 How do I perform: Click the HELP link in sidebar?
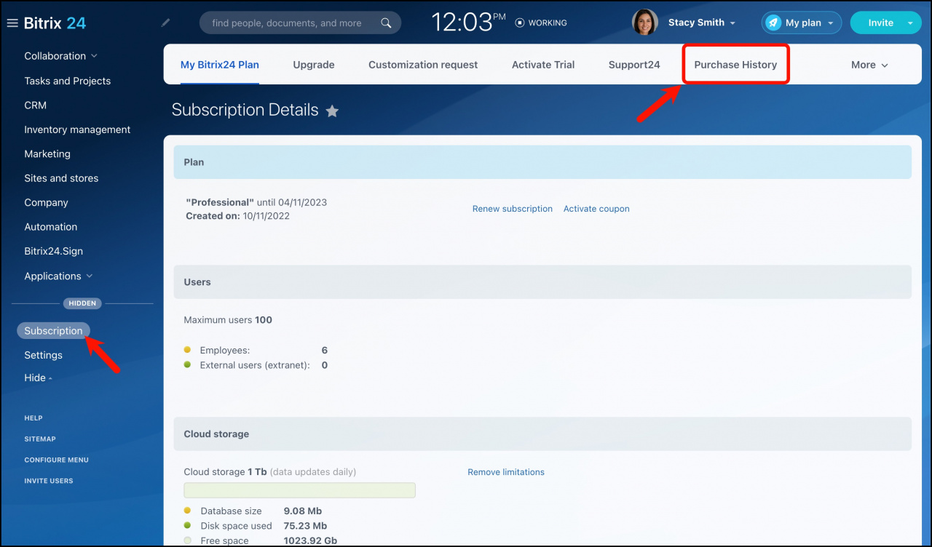click(33, 418)
